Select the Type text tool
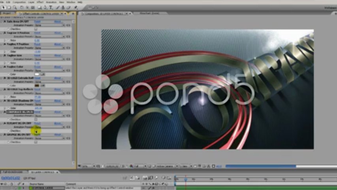The width and height of the screenshot is (337, 190). tap(51, 8)
